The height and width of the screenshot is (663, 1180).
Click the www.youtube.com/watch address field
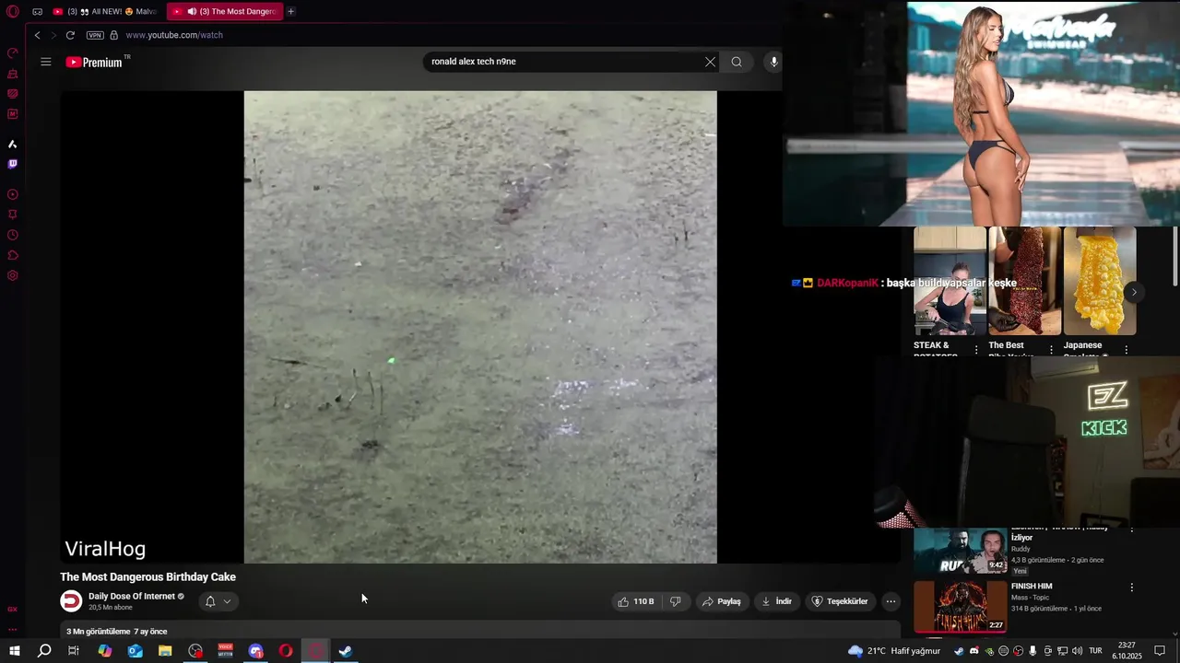[174, 35]
